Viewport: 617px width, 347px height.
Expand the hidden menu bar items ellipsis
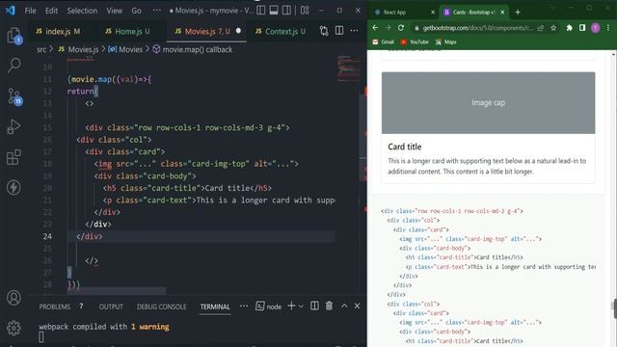[156, 11]
